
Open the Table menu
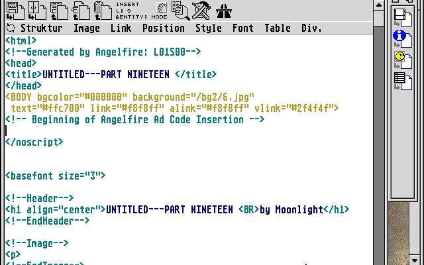[278, 28]
